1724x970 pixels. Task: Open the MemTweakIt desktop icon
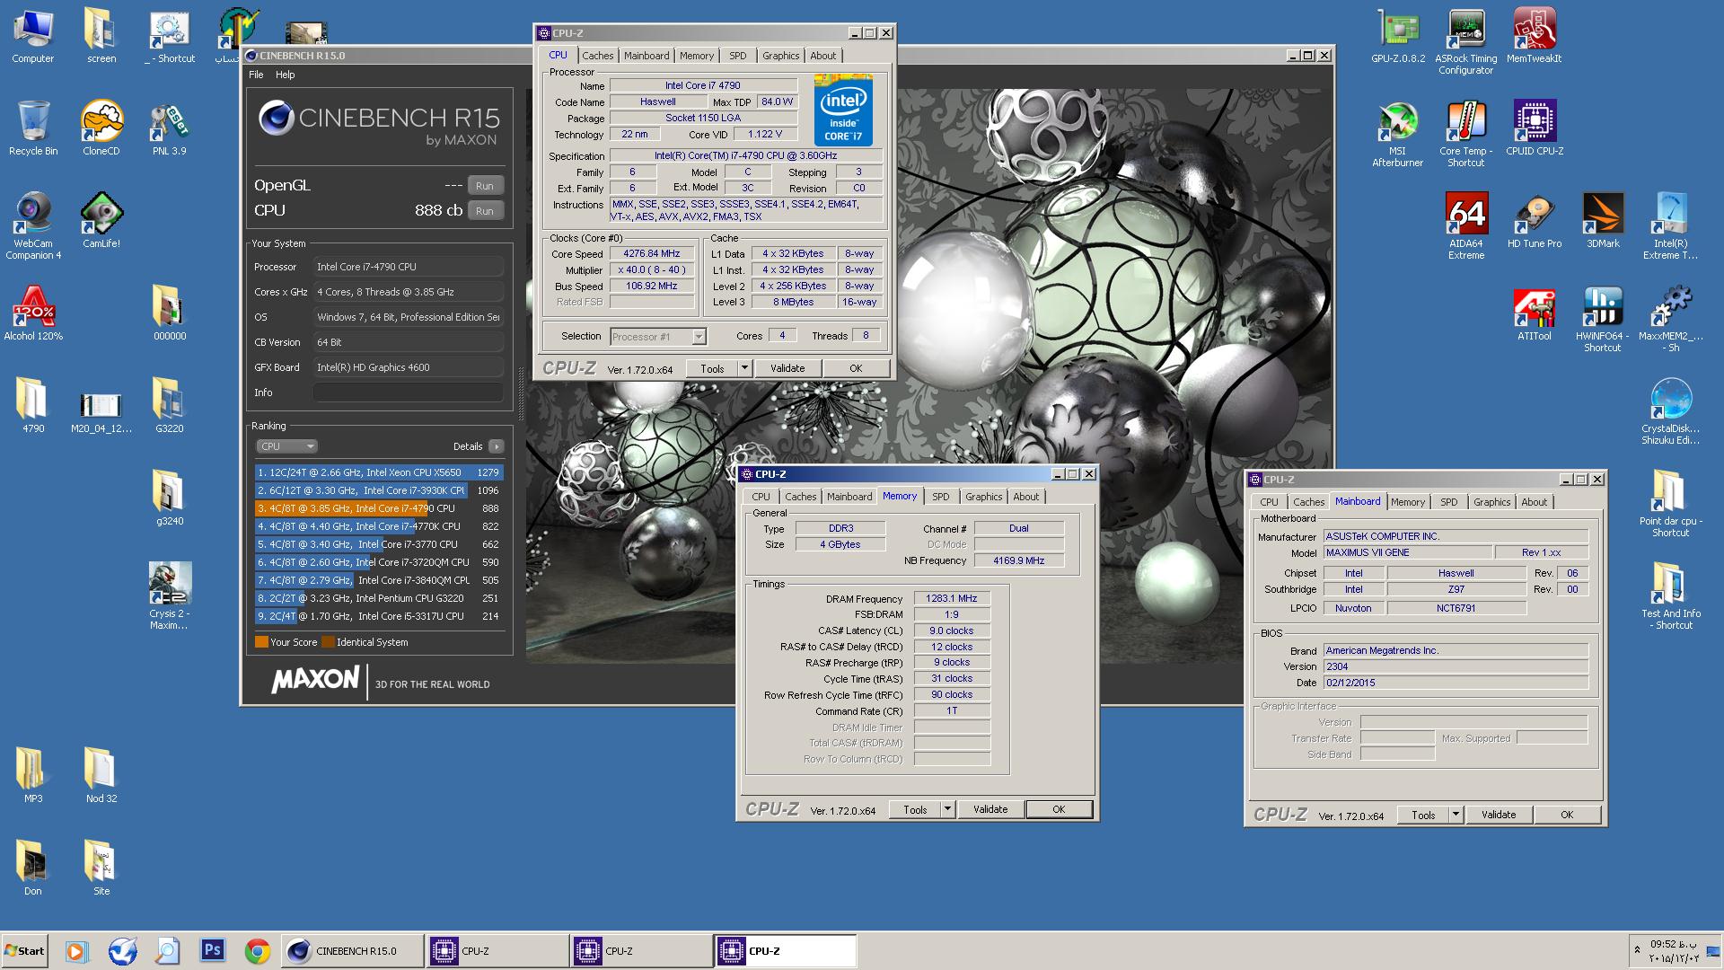pos(1534,36)
